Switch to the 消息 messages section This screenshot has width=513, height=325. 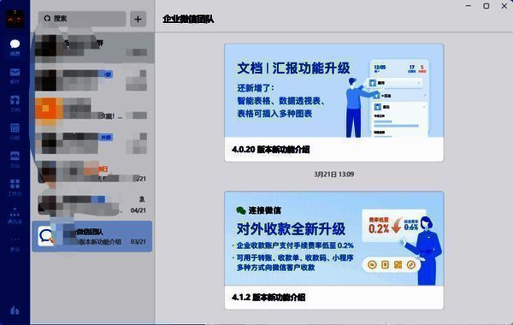pos(15,48)
